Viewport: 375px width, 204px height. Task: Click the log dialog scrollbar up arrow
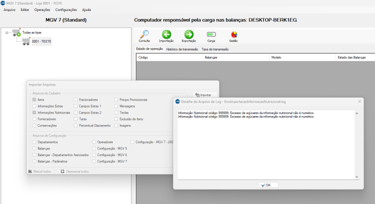[357, 113]
